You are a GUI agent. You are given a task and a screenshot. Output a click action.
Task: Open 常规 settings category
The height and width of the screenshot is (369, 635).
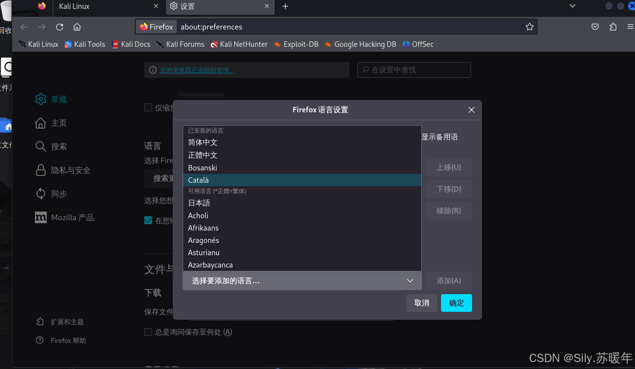tap(51, 99)
